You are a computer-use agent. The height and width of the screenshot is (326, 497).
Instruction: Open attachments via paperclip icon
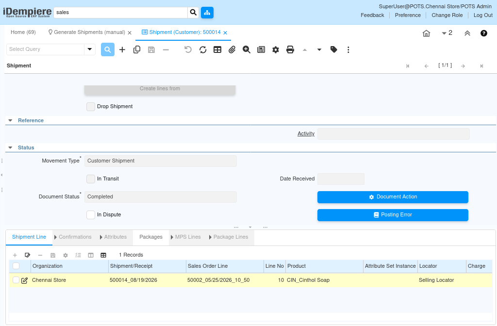(232, 49)
